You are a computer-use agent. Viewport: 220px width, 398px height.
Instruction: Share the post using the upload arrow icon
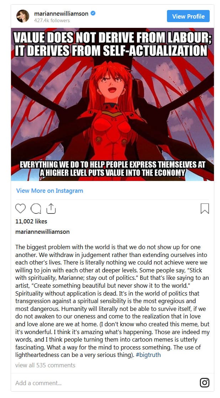[x=51, y=208]
